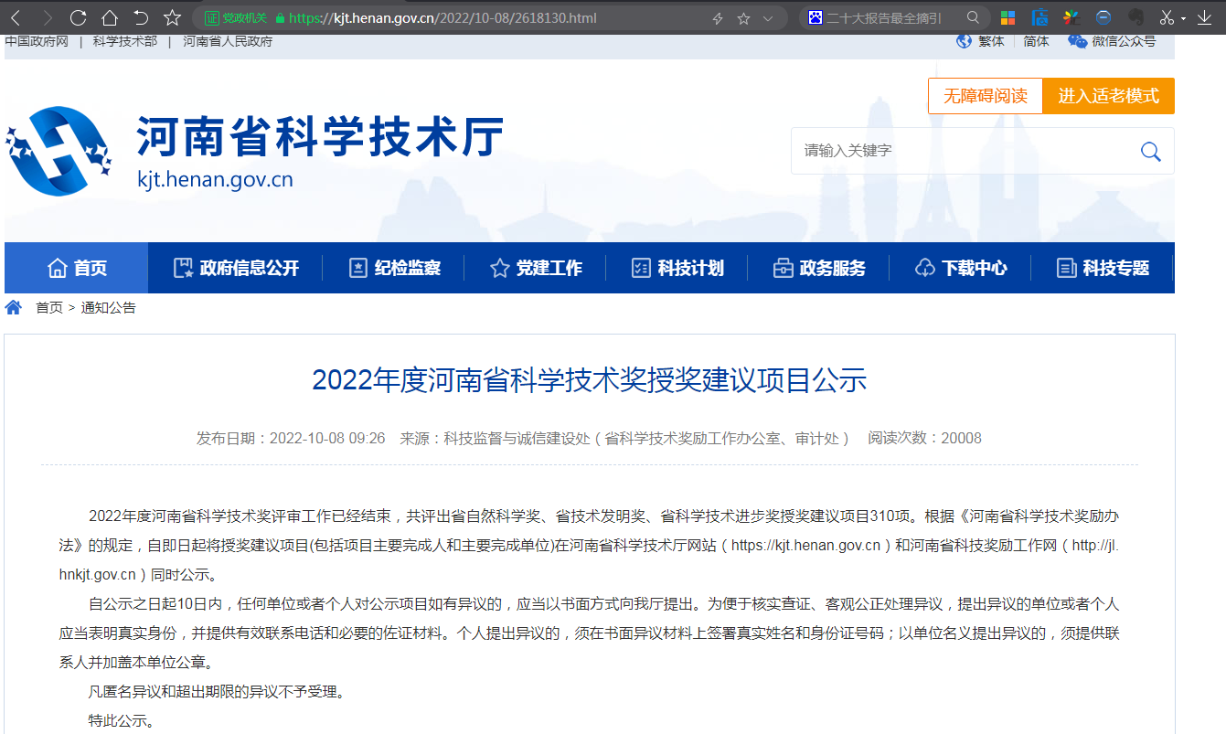
Task: Visit the 中国政府网 link
Action: 37,41
